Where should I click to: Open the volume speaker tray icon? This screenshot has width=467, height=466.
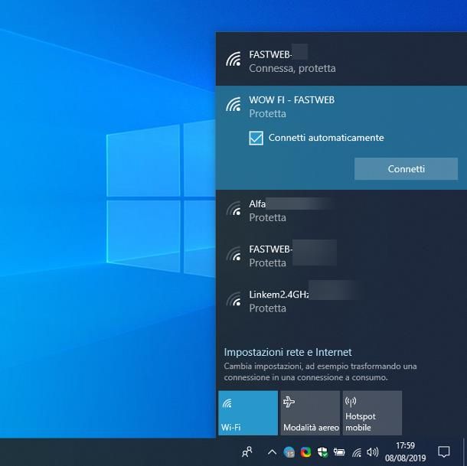[372, 452]
